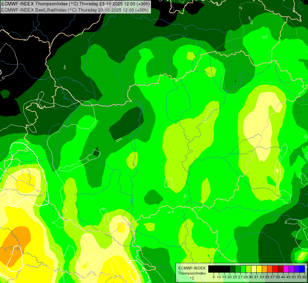The width and height of the screenshot is (308, 283).
Task: Click the magenta 40–45 legend swatch
Action: [x=286, y=269]
